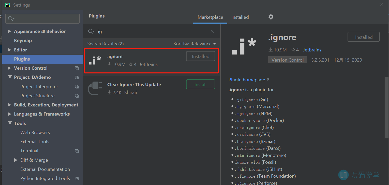Screen dimensions: 389x185
Task: Click Installed button in .ignore result row
Action: click(x=201, y=56)
